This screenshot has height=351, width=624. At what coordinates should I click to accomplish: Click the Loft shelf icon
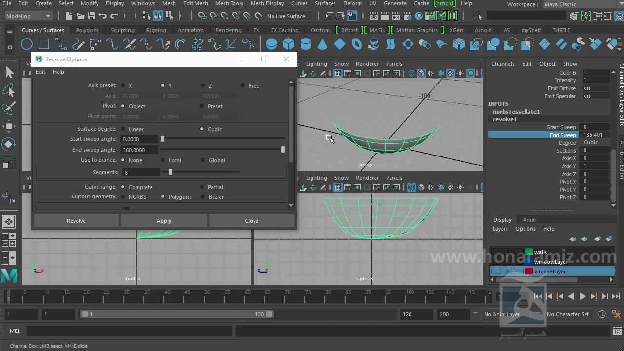coord(391,45)
